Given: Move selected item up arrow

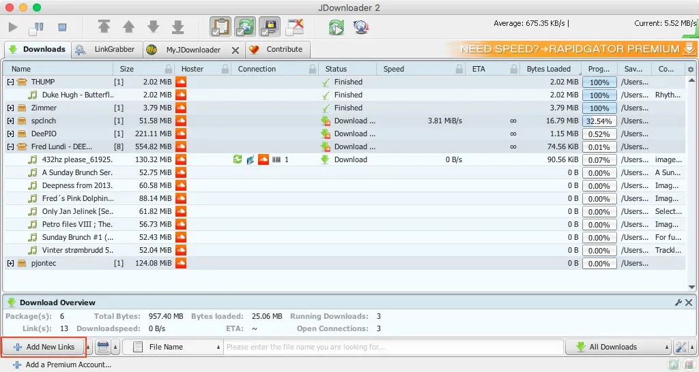Looking at the screenshot, I should tap(129, 27).
